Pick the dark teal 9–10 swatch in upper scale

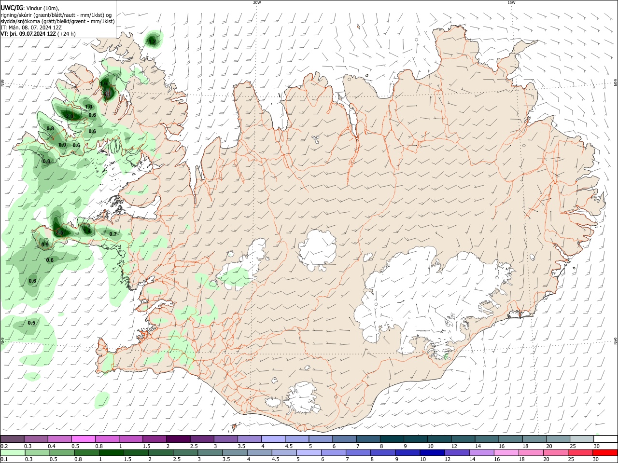[x=416, y=439]
